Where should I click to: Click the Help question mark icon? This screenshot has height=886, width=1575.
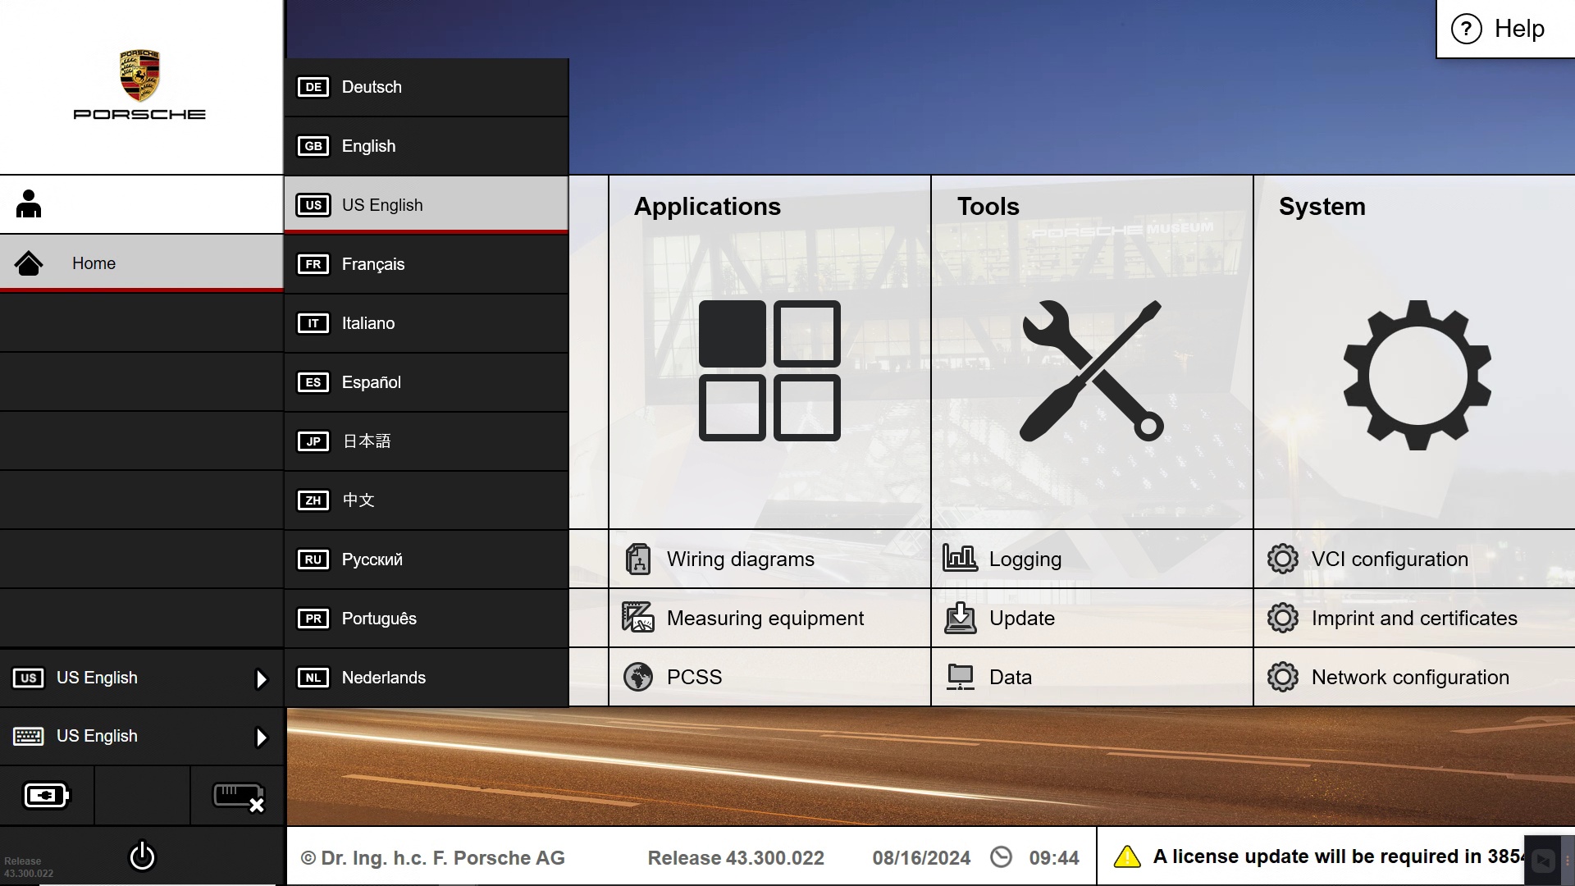[1467, 29]
